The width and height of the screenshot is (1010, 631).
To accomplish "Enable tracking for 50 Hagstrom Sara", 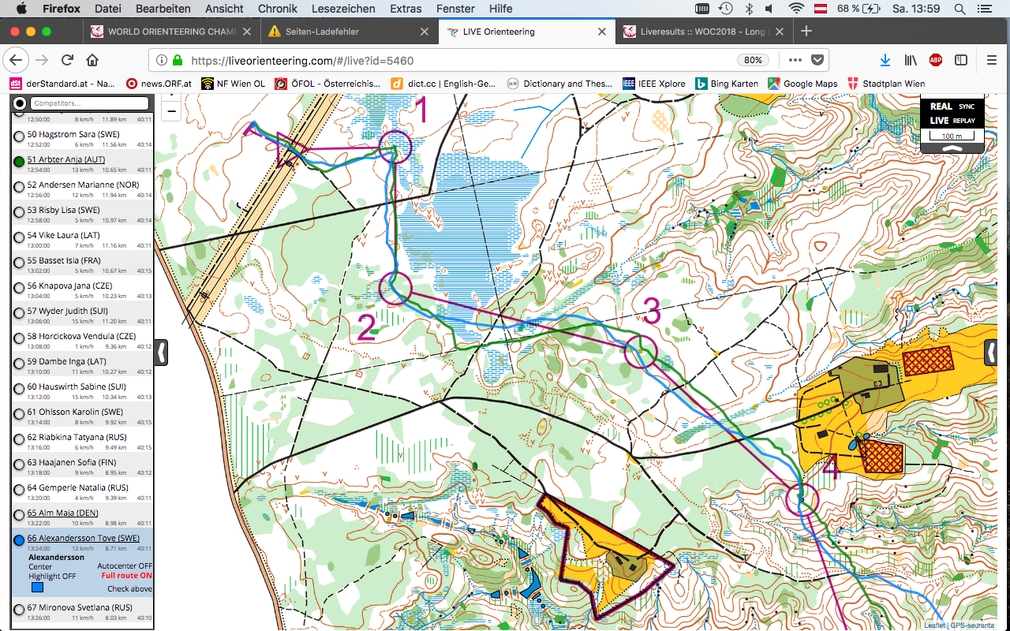I will tap(19, 136).
